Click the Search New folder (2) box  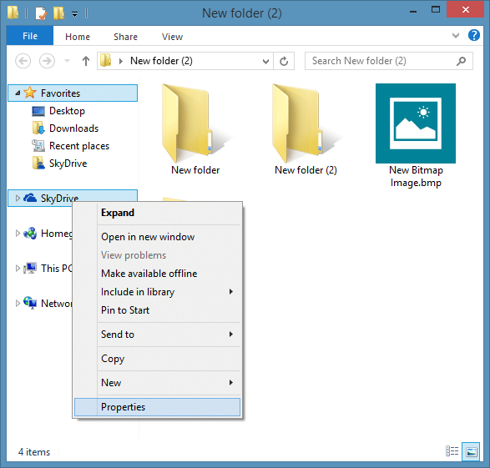coord(389,61)
